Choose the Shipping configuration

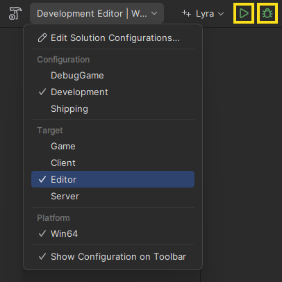pyautogui.click(x=113, y=109)
